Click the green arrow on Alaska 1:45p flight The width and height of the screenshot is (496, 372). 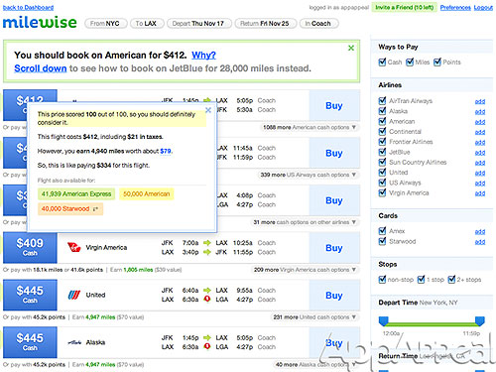(207, 337)
